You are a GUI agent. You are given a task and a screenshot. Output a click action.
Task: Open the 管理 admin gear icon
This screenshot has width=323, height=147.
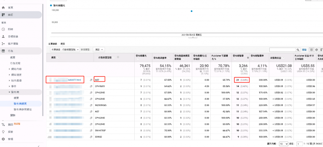click(3, 139)
